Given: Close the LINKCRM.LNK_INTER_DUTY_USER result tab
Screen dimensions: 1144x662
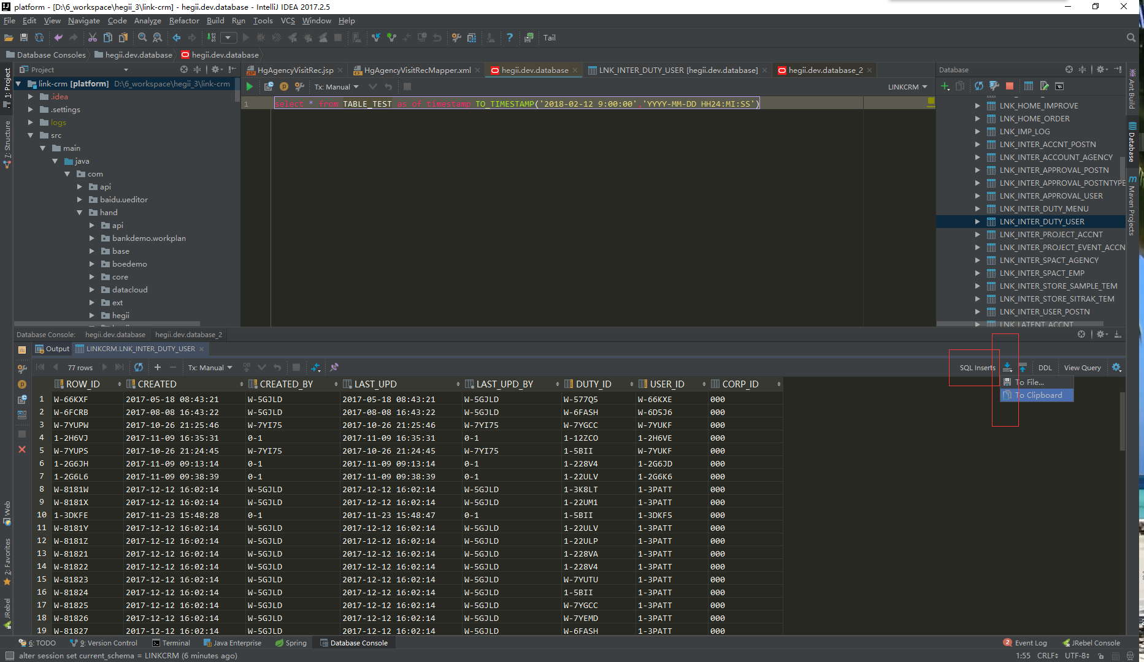Looking at the screenshot, I should tap(201, 349).
